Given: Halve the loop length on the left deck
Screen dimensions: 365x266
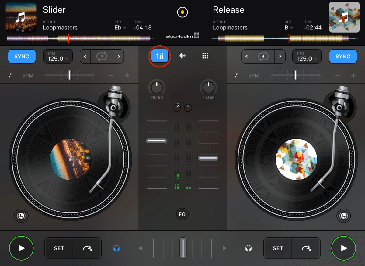Looking at the screenshot, I should click(x=85, y=57).
